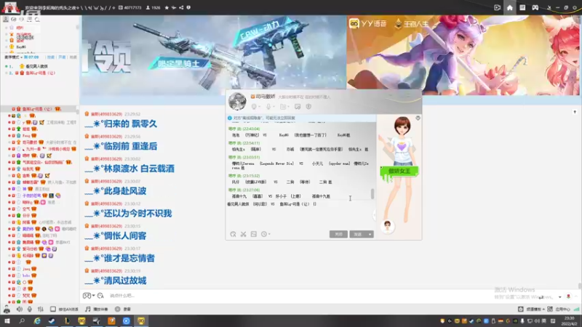Click history clock icon in private chat
This screenshot has width=582, height=327.
point(263,234)
